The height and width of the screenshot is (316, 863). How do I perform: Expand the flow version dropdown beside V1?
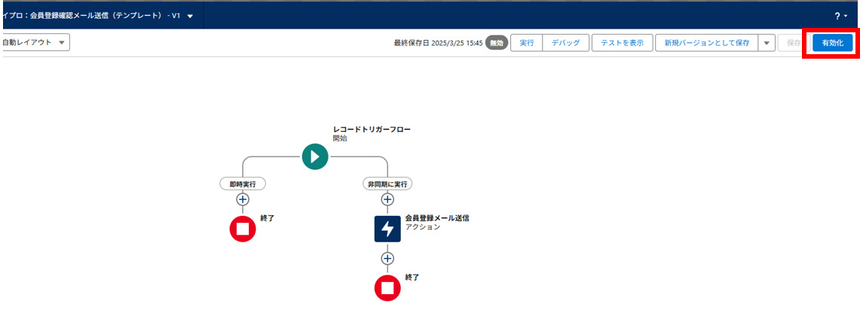point(190,16)
